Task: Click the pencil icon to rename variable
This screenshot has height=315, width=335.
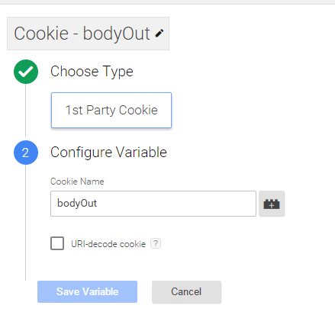Action: coord(159,34)
